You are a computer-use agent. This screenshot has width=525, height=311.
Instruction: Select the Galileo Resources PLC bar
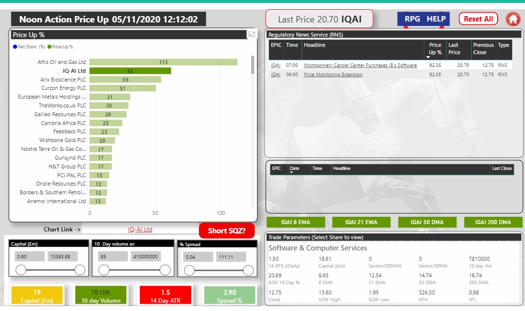point(108,114)
